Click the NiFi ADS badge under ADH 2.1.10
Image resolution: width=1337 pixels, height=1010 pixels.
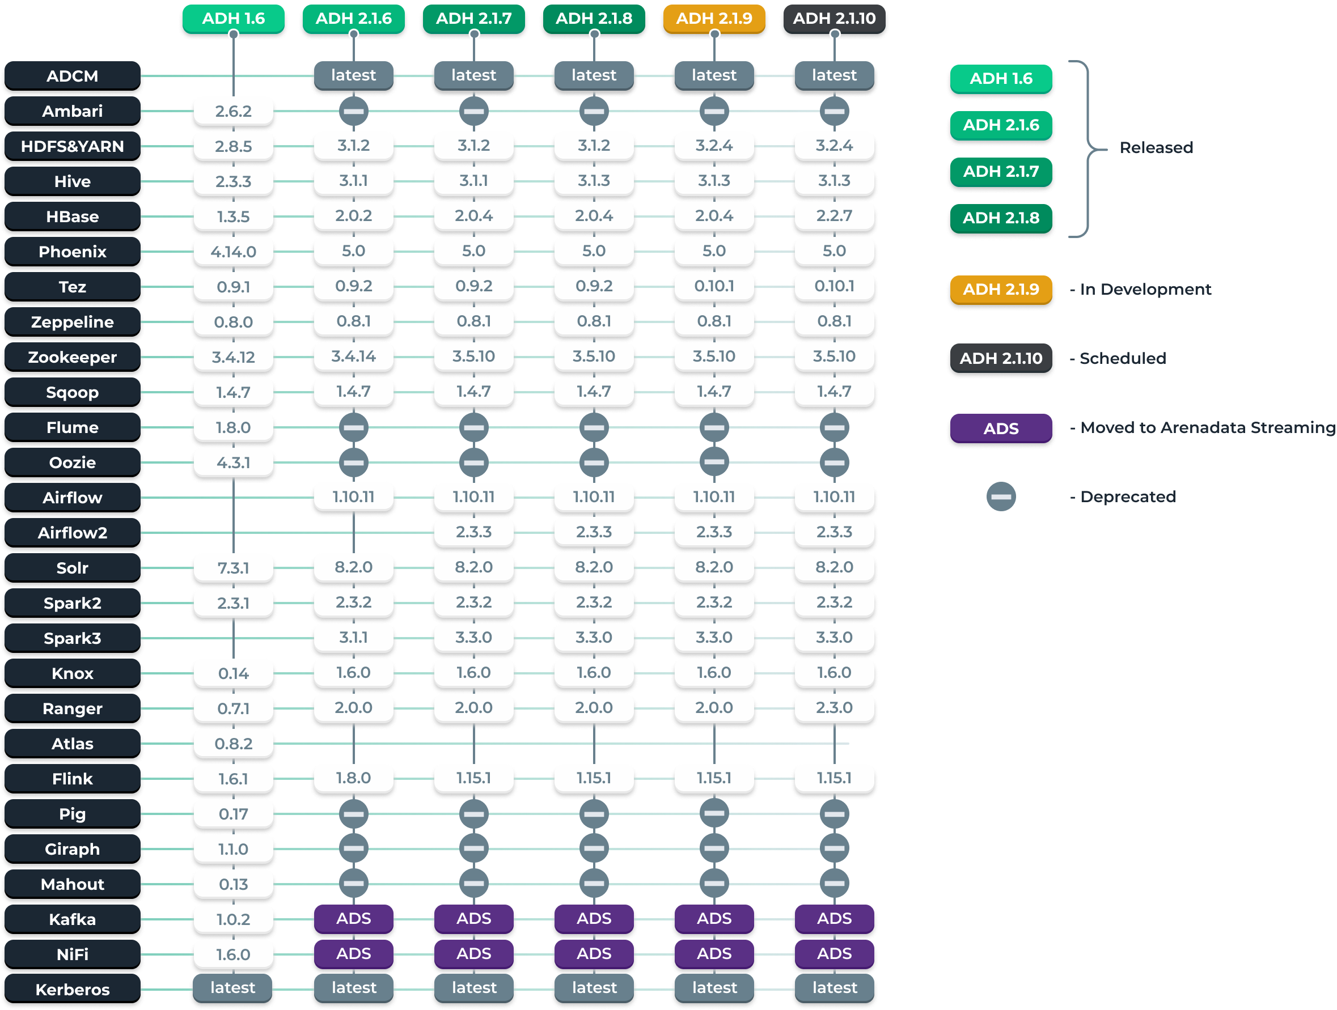pyautogui.click(x=834, y=954)
